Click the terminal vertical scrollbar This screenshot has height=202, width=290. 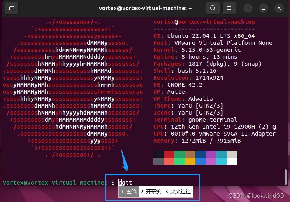(x=286, y=177)
